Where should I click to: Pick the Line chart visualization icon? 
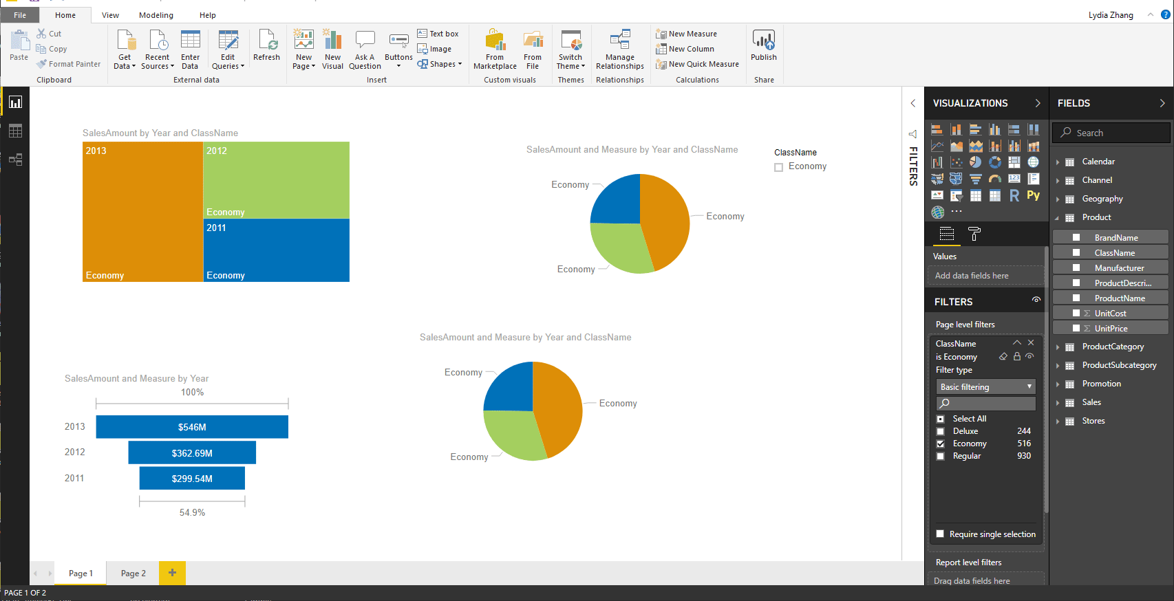click(x=937, y=146)
